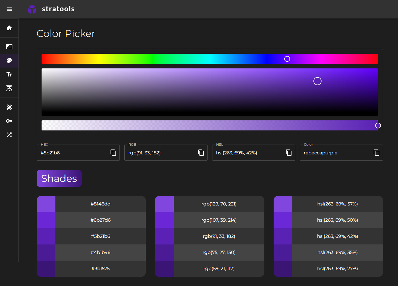The width and height of the screenshot is (398, 286).
Task: Click the #4b1b96 hex text
Action: pyautogui.click(x=100, y=252)
